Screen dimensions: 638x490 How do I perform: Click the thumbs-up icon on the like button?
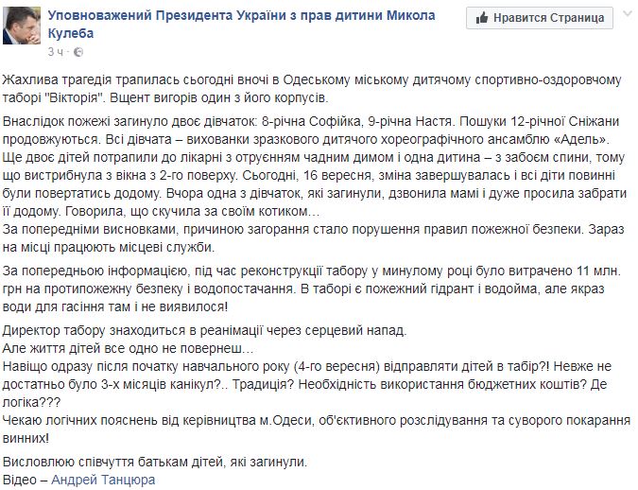(x=482, y=18)
